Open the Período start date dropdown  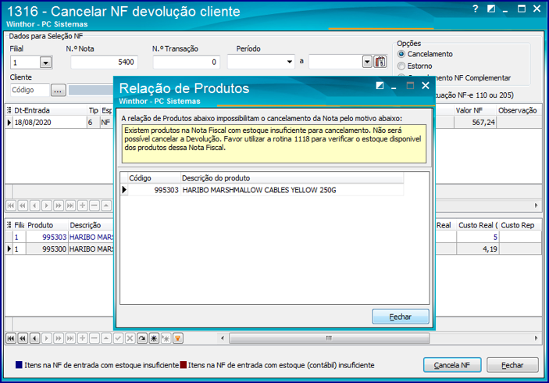click(289, 62)
